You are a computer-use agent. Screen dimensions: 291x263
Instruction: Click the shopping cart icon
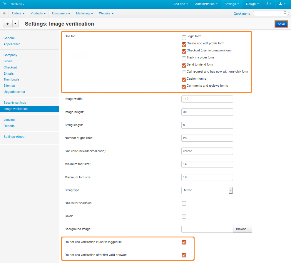[5, 4]
